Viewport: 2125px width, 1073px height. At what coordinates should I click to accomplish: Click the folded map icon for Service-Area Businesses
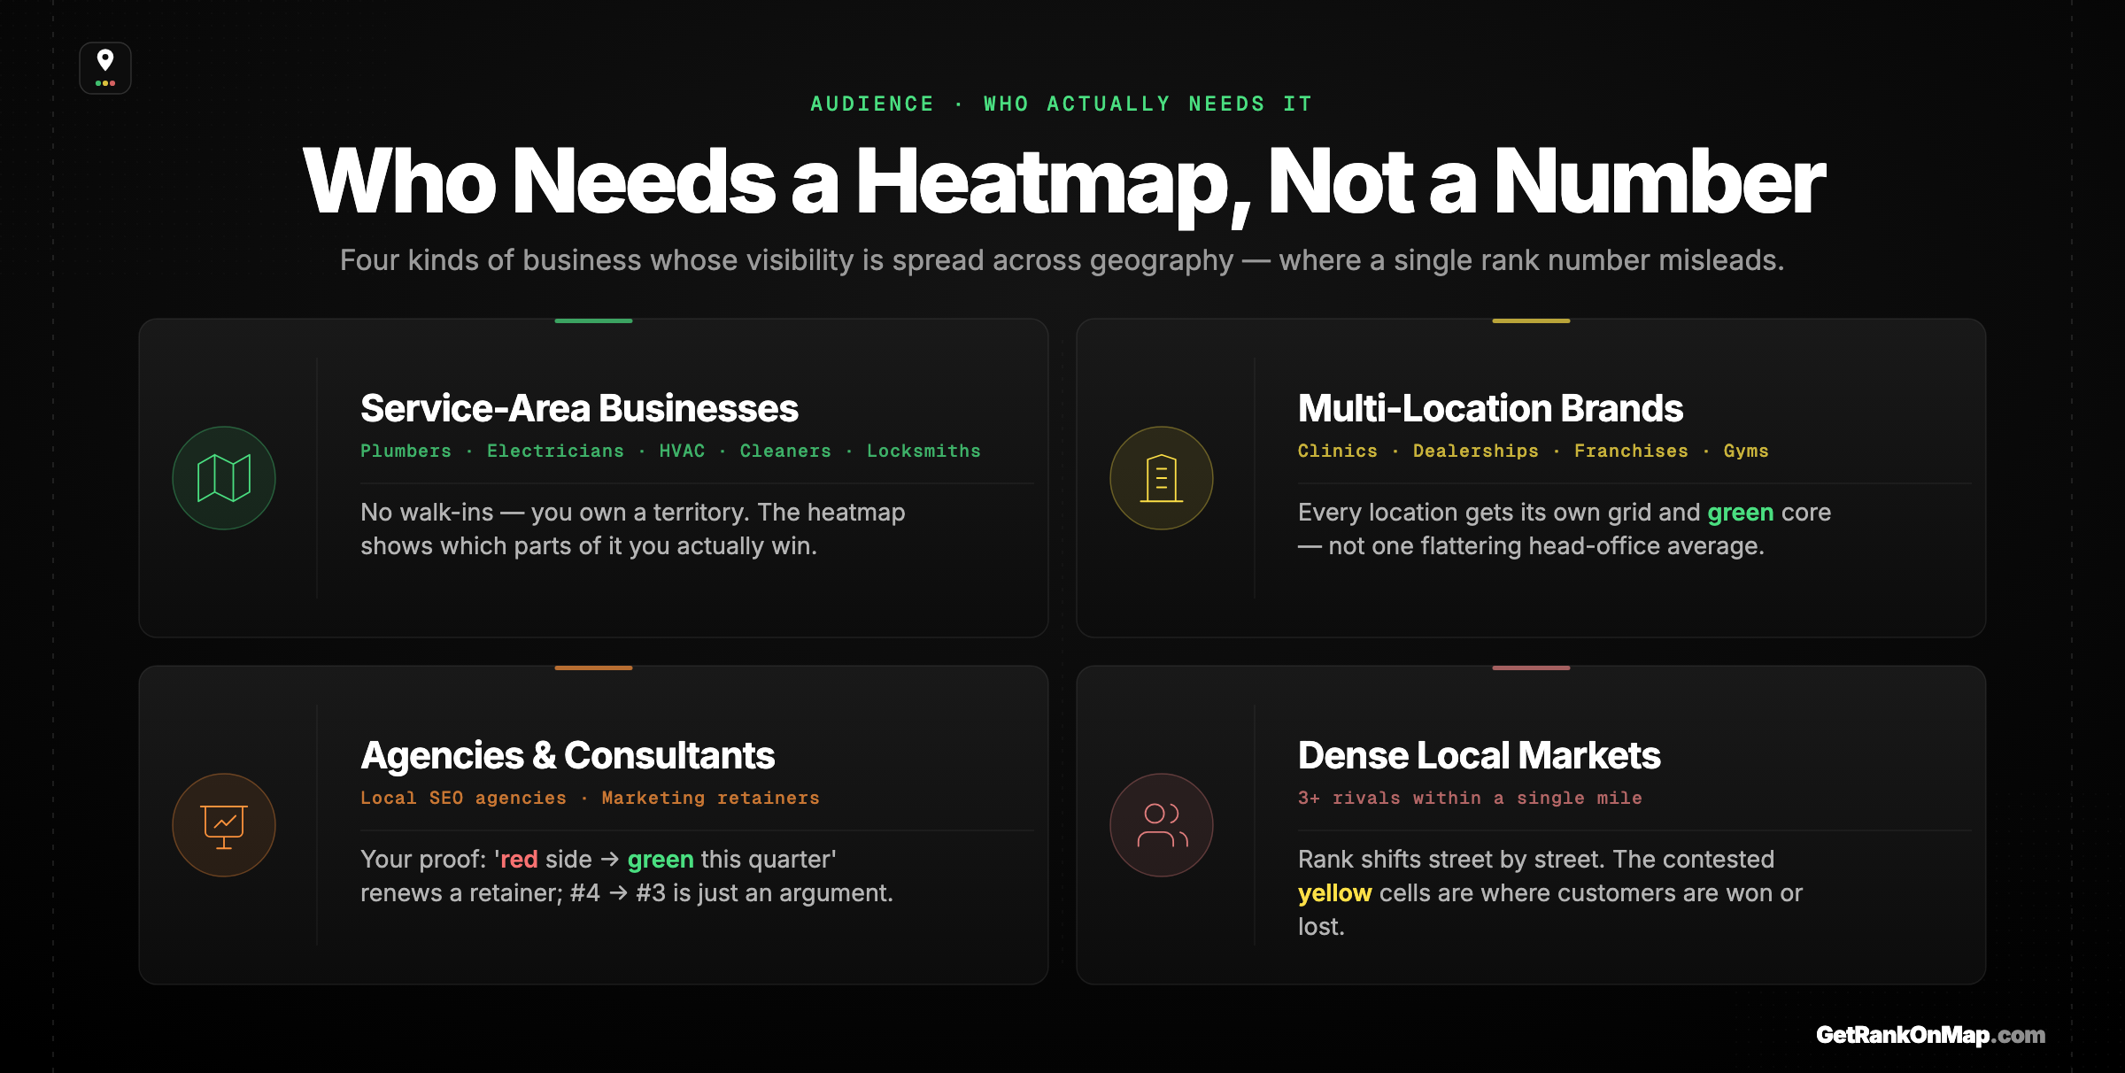point(224,478)
